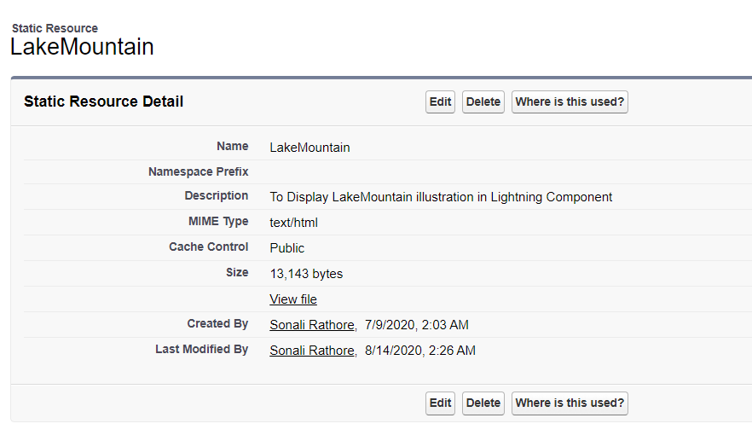Click the Static Resource Detail heading
This screenshot has width=752, height=441.
103,102
